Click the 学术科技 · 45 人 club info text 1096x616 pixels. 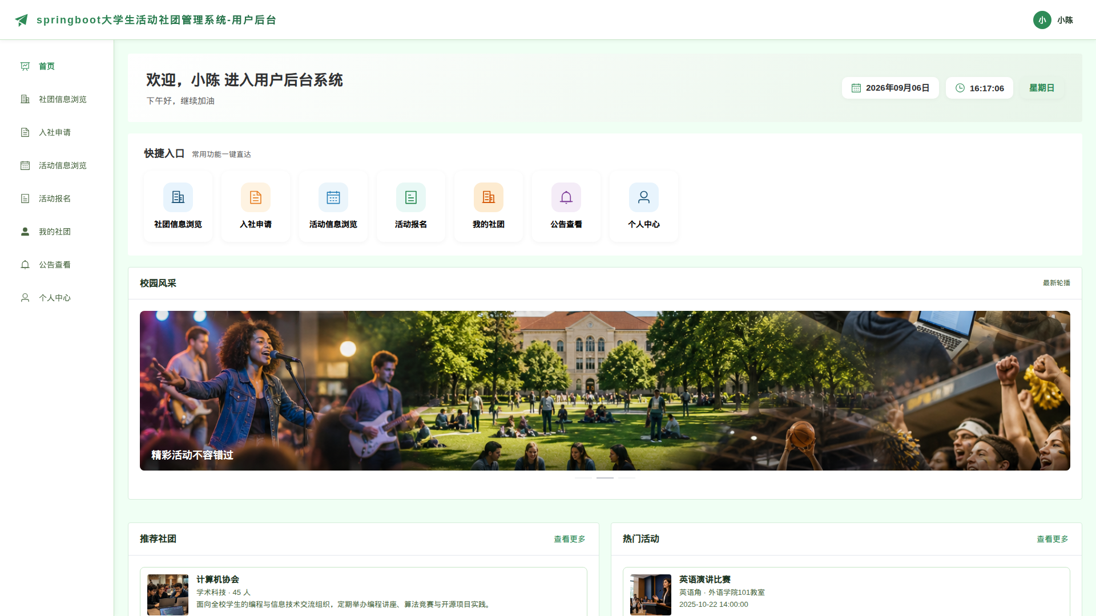pos(224,593)
